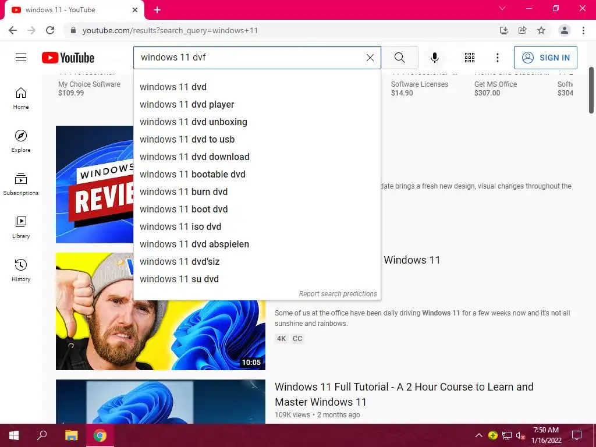Open the YouTube apps grid
The height and width of the screenshot is (447, 596).
(470, 58)
